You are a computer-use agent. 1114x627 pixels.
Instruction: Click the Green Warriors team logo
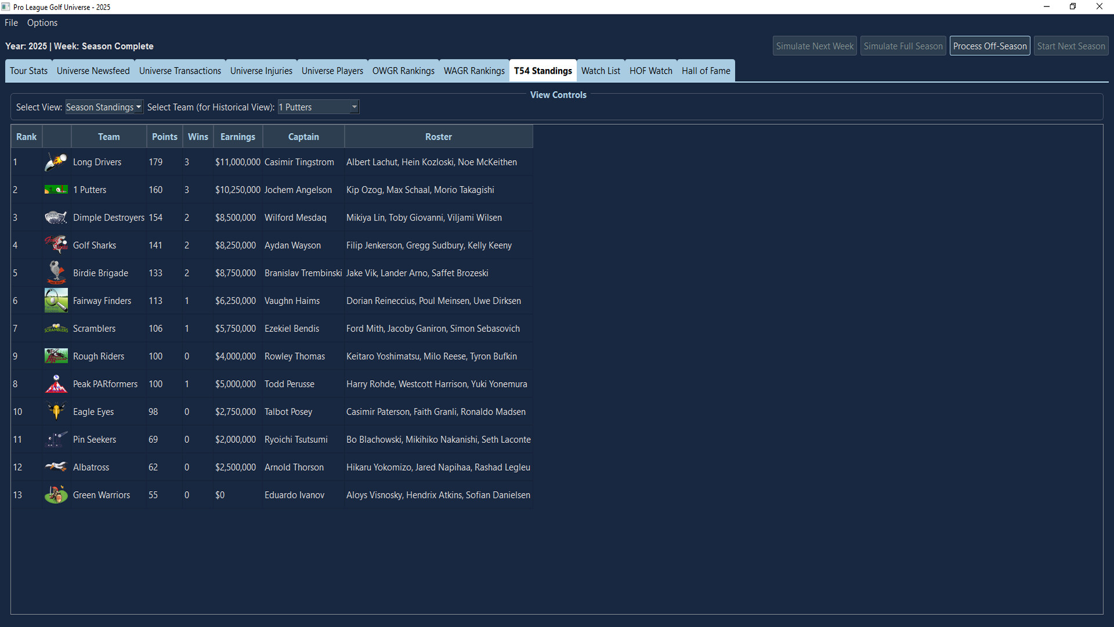[56, 495]
